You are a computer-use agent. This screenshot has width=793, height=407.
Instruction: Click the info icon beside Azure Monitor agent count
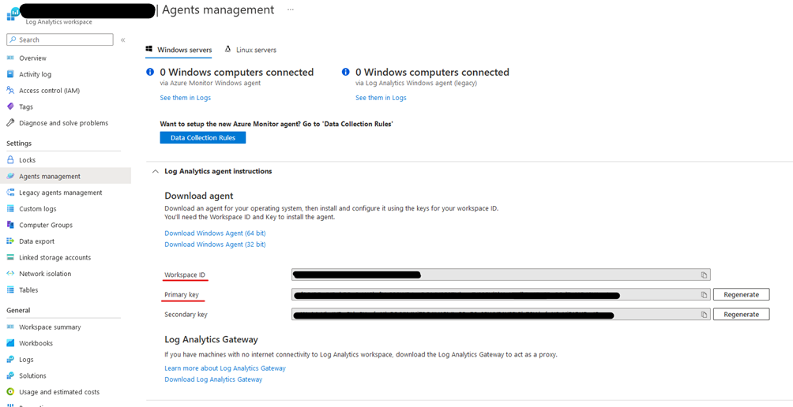coord(150,73)
